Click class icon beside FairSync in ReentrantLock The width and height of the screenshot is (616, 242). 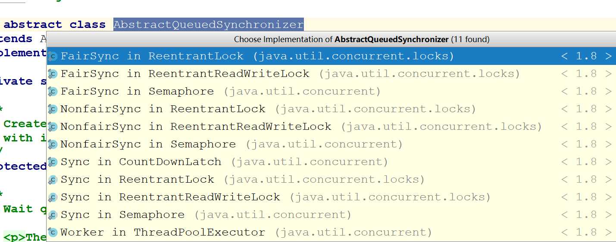(x=53, y=56)
